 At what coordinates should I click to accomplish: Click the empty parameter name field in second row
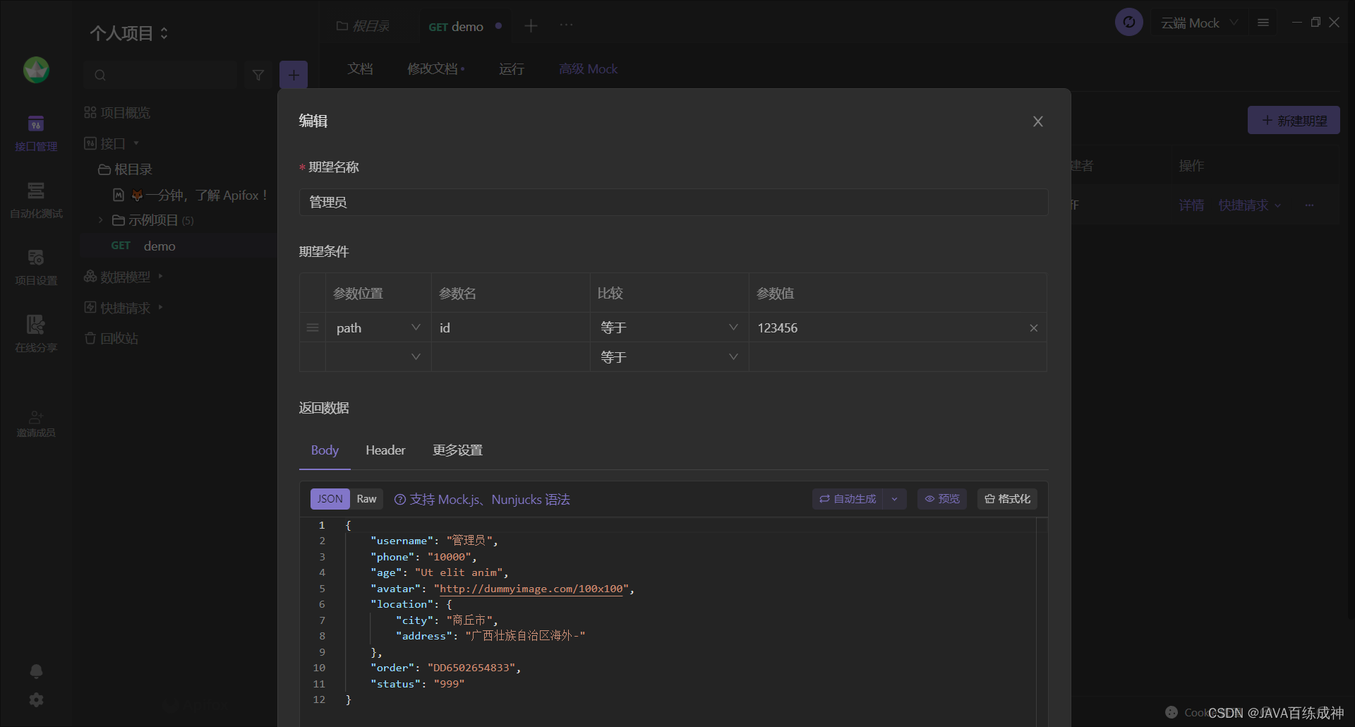[x=510, y=357]
